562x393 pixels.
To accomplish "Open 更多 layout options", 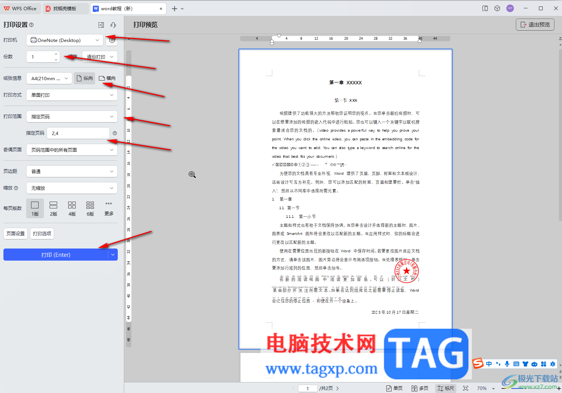I will 109,208.
